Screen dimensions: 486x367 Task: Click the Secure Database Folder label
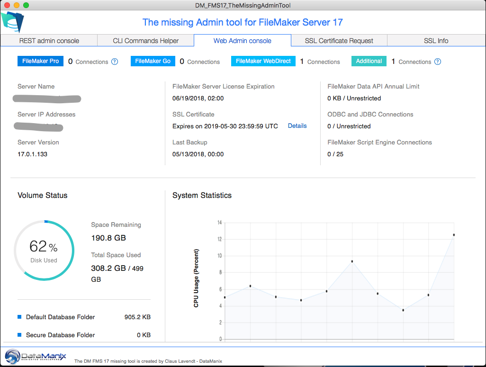tap(61, 335)
